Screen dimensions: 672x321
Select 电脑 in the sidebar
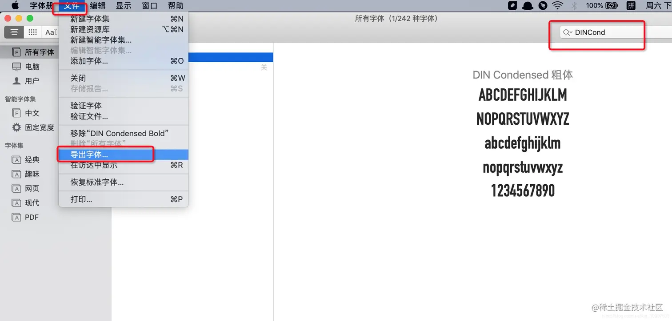click(32, 67)
